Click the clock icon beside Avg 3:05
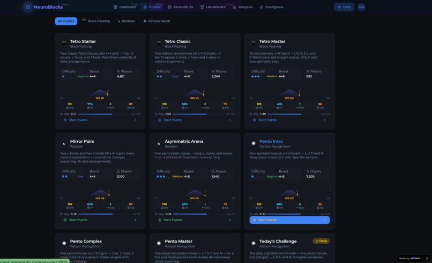Screen dimensions: 432x263 (156, 114)
